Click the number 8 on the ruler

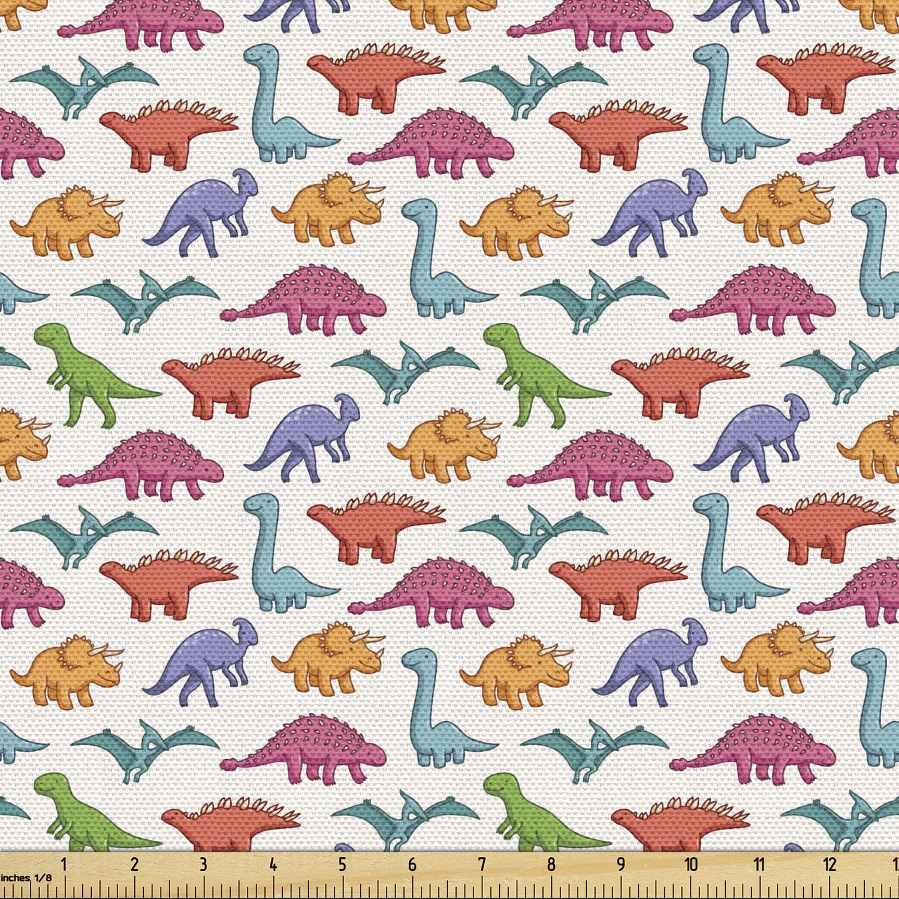point(551,864)
